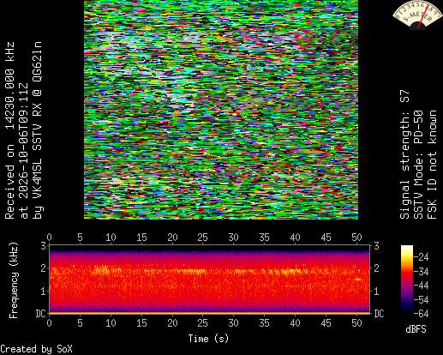Click the 'DC' label left of spectrogram
443x355 pixels.
(x=41, y=314)
